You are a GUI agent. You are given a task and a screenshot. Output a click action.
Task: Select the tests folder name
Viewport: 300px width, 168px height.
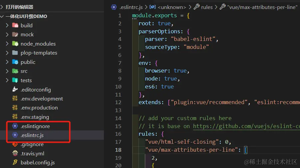(x=26, y=81)
